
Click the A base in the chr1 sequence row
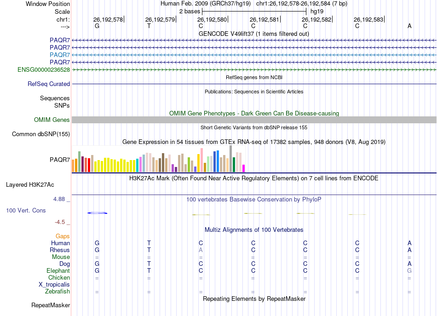(409, 26)
